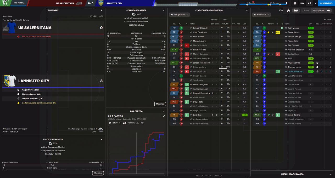Open the FM menu button

pyautogui.click(x=302, y=3)
